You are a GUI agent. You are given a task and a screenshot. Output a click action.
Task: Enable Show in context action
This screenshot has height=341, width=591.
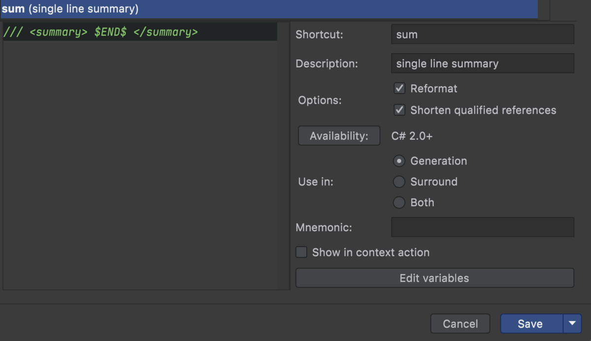pyautogui.click(x=301, y=252)
